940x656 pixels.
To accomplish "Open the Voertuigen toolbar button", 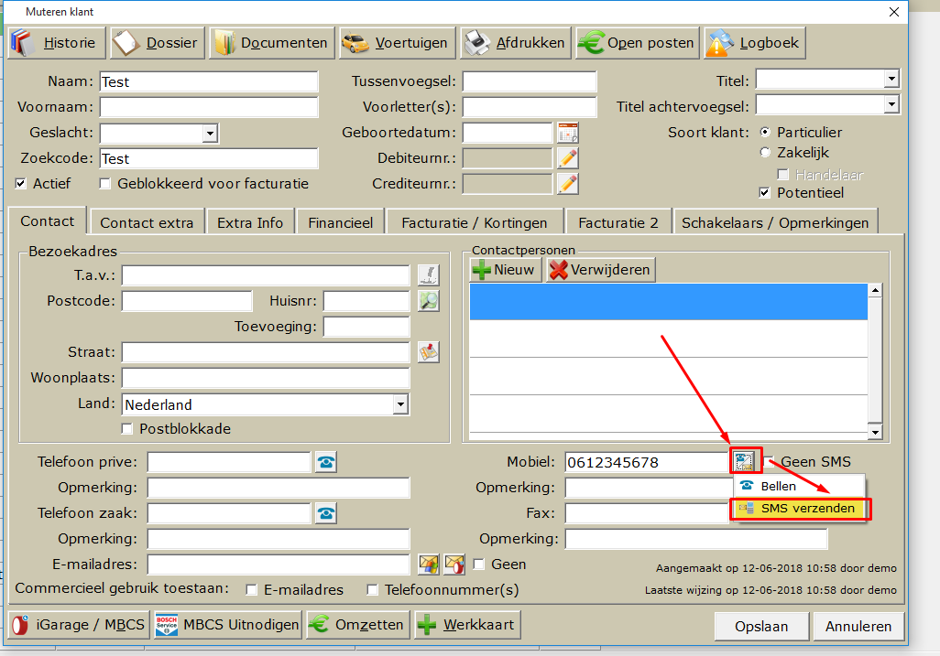I will [x=395, y=43].
